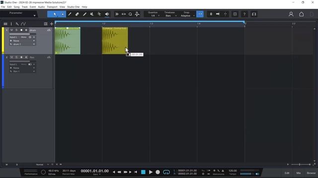Arm record on the second track
Viewport: 318px width, 178px height.
(21, 57)
